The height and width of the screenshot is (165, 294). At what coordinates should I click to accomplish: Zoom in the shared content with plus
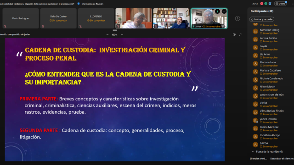coord(122,34)
